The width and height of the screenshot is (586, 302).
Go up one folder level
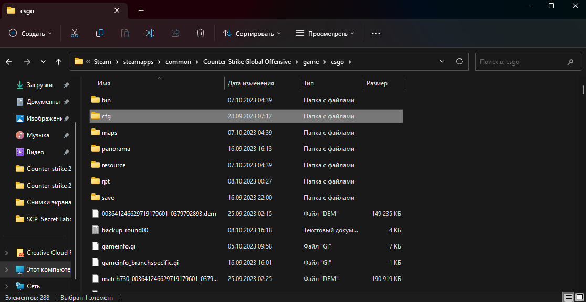pyautogui.click(x=58, y=62)
